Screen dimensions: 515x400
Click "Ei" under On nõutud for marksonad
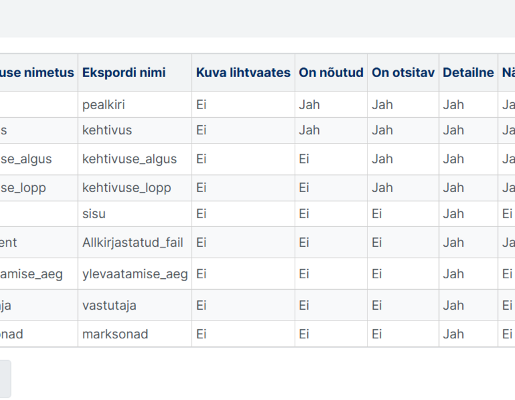point(304,334)
